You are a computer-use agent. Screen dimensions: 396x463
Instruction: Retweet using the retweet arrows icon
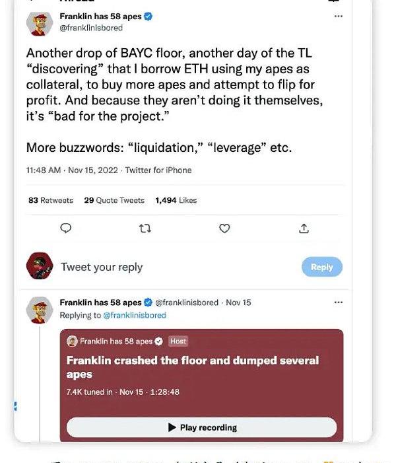pos(145,228)
